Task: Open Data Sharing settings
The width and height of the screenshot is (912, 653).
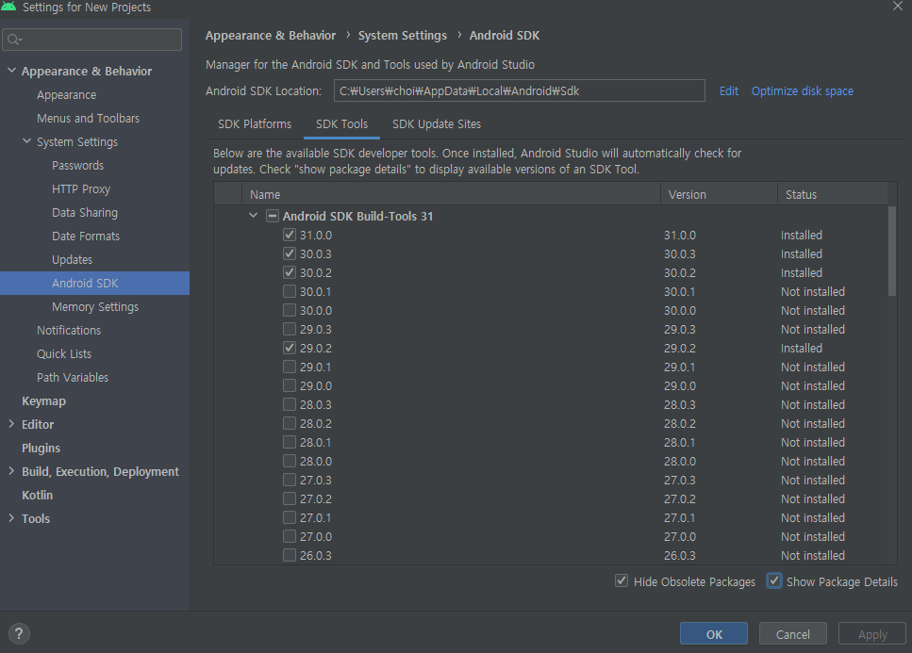Action: 85,213
